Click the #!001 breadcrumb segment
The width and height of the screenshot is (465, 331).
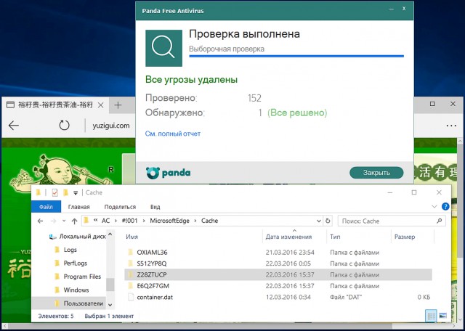pos(128,221)
